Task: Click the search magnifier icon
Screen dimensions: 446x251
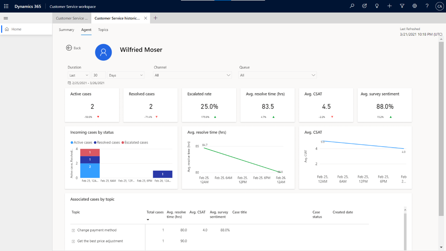Action: click(x=352, y=6)
